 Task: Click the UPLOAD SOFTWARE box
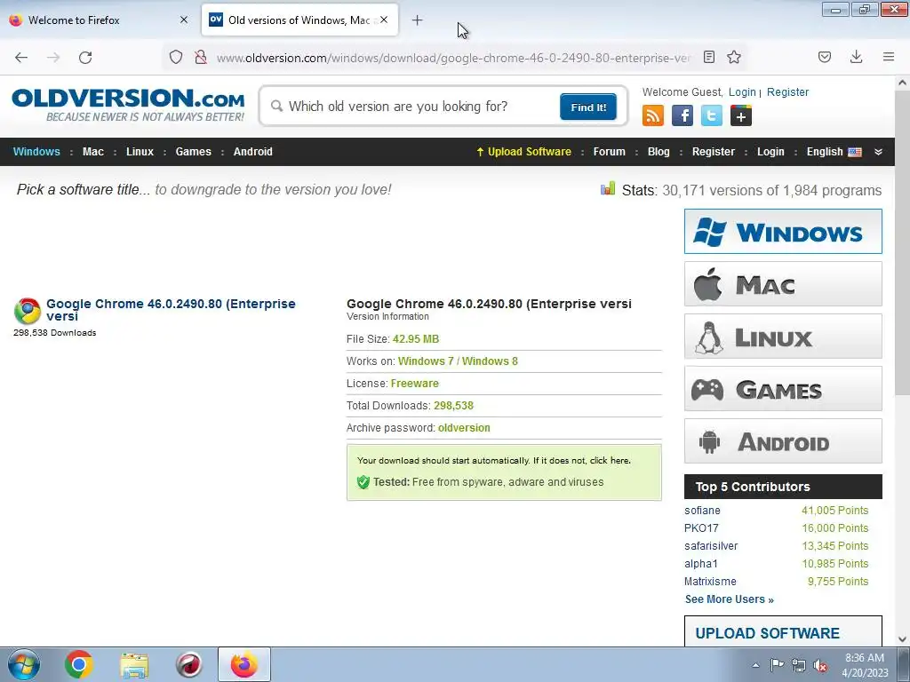coord(783,631)
